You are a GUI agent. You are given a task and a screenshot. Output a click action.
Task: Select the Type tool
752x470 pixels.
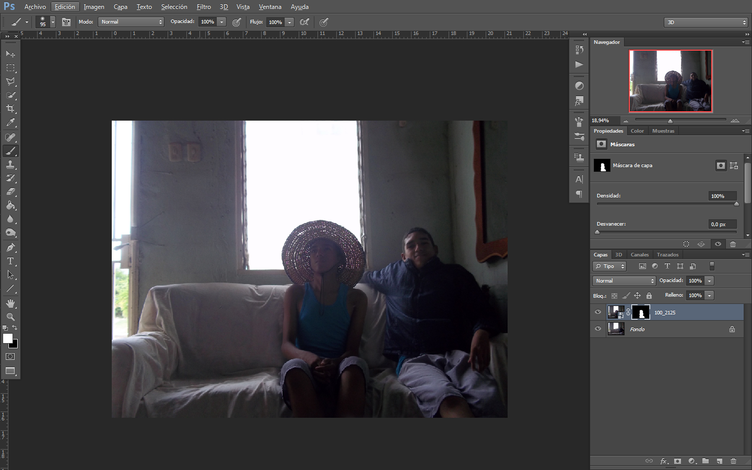[10, 261]
